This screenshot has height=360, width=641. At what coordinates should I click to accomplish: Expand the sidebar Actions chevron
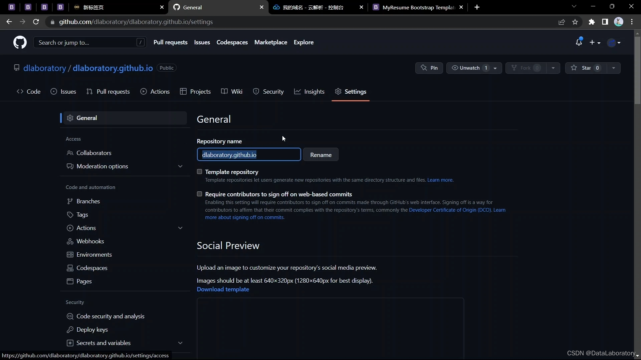(180, 228)
